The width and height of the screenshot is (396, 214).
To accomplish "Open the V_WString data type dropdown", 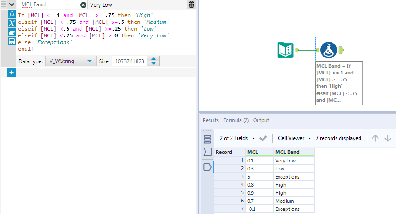I will tap(71, 61).
